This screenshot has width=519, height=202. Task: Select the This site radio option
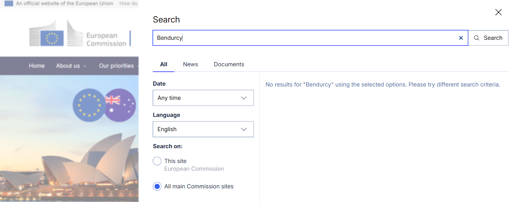[157, 161]
